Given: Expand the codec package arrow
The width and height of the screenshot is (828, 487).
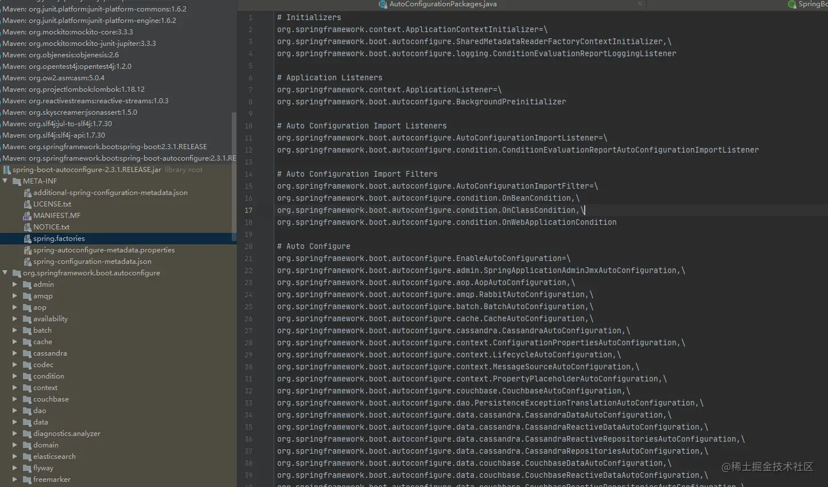Looking at the screenshot, I should pyautogui.click(x=15, y=365).
